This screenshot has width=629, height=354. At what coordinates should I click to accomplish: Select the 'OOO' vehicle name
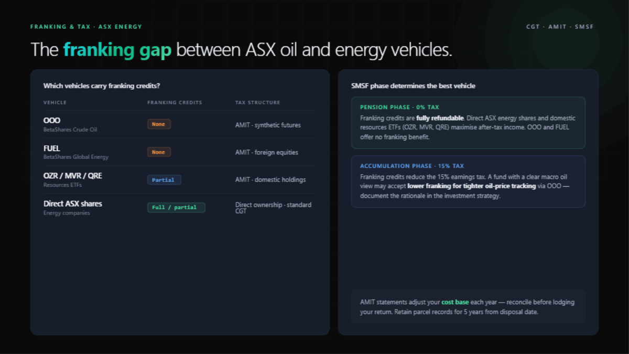click(52, 121)
